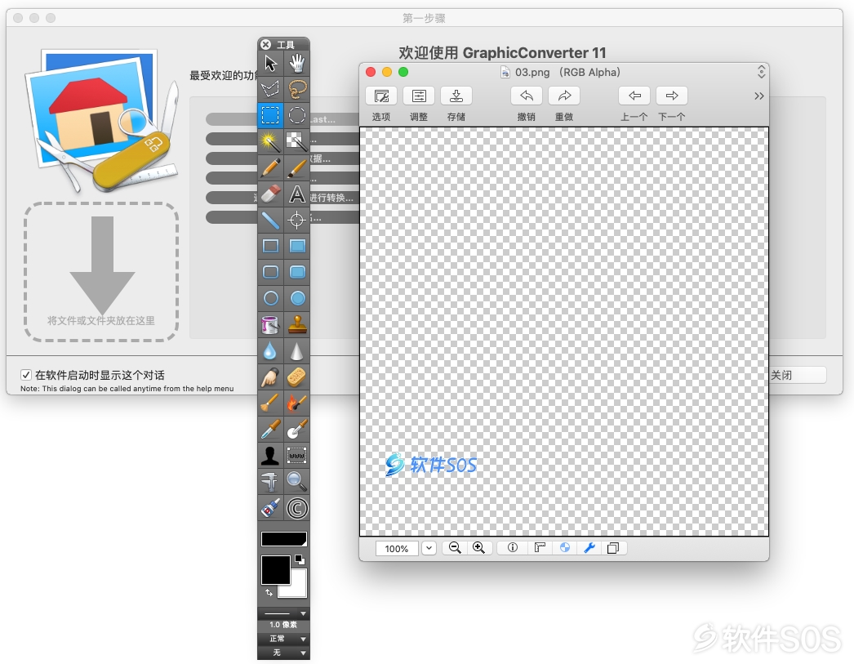Click the blue globe icon in the bottom bar
Image resolution: width=854 pixels, height=664 pixels.
(565, 548)
